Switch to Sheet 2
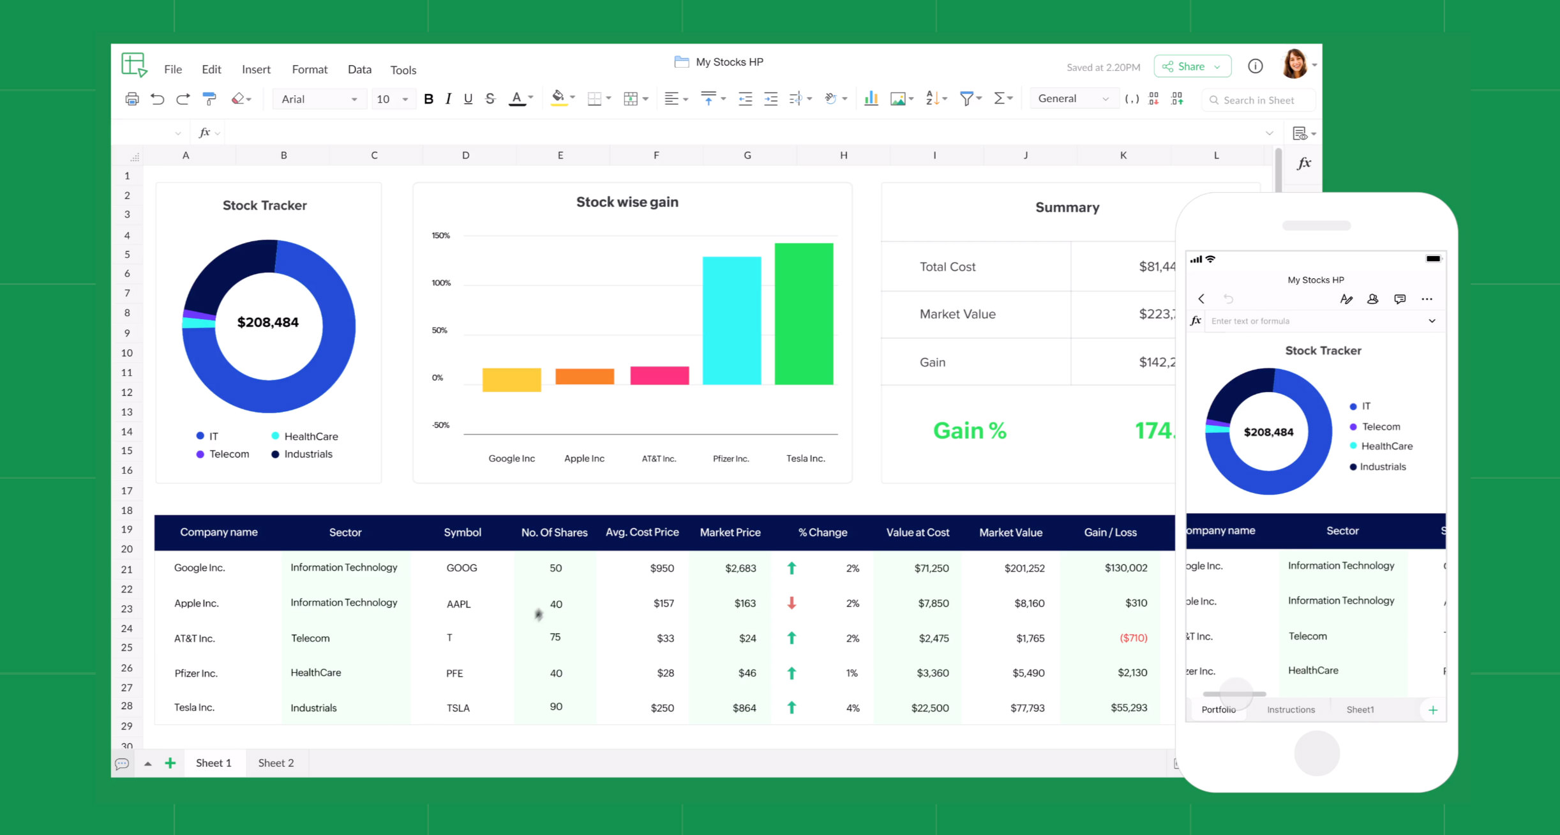 276,763
